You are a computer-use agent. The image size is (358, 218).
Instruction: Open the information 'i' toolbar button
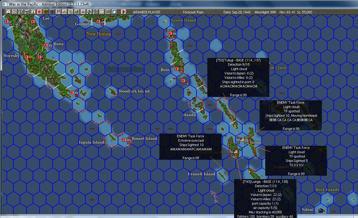pos(33,12)
